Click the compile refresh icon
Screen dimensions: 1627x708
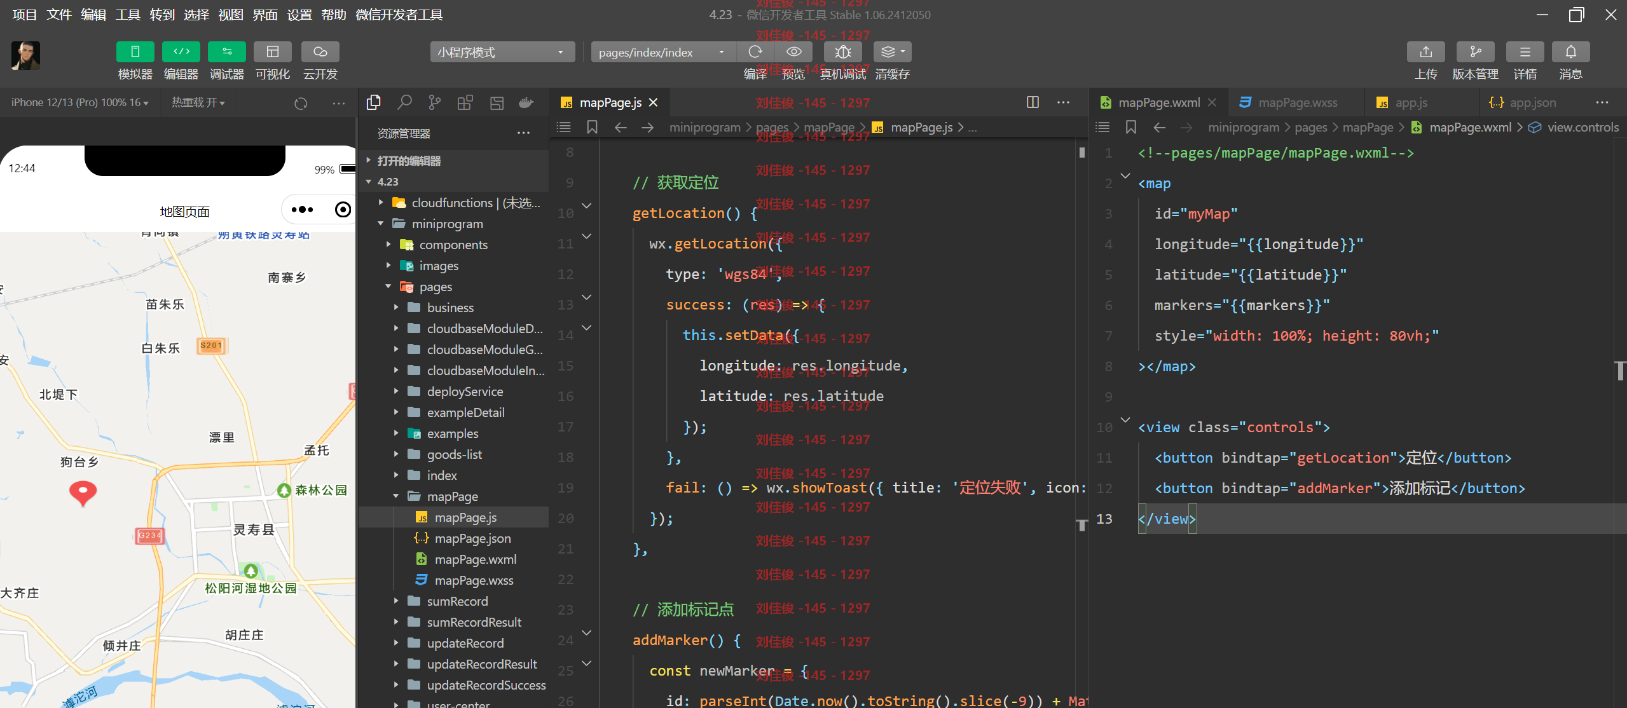755,52
